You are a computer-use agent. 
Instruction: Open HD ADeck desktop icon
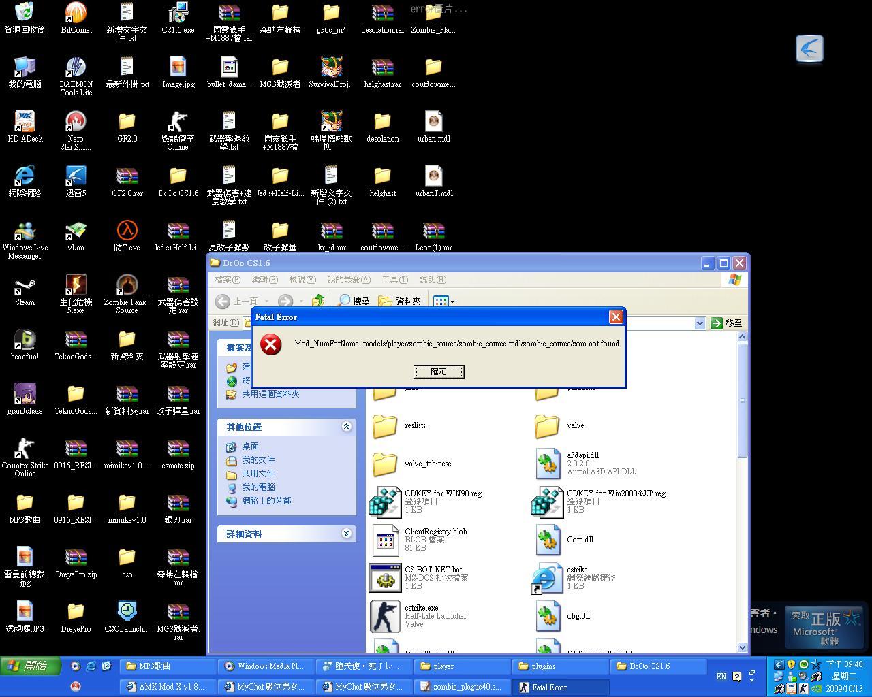(25, 127)
